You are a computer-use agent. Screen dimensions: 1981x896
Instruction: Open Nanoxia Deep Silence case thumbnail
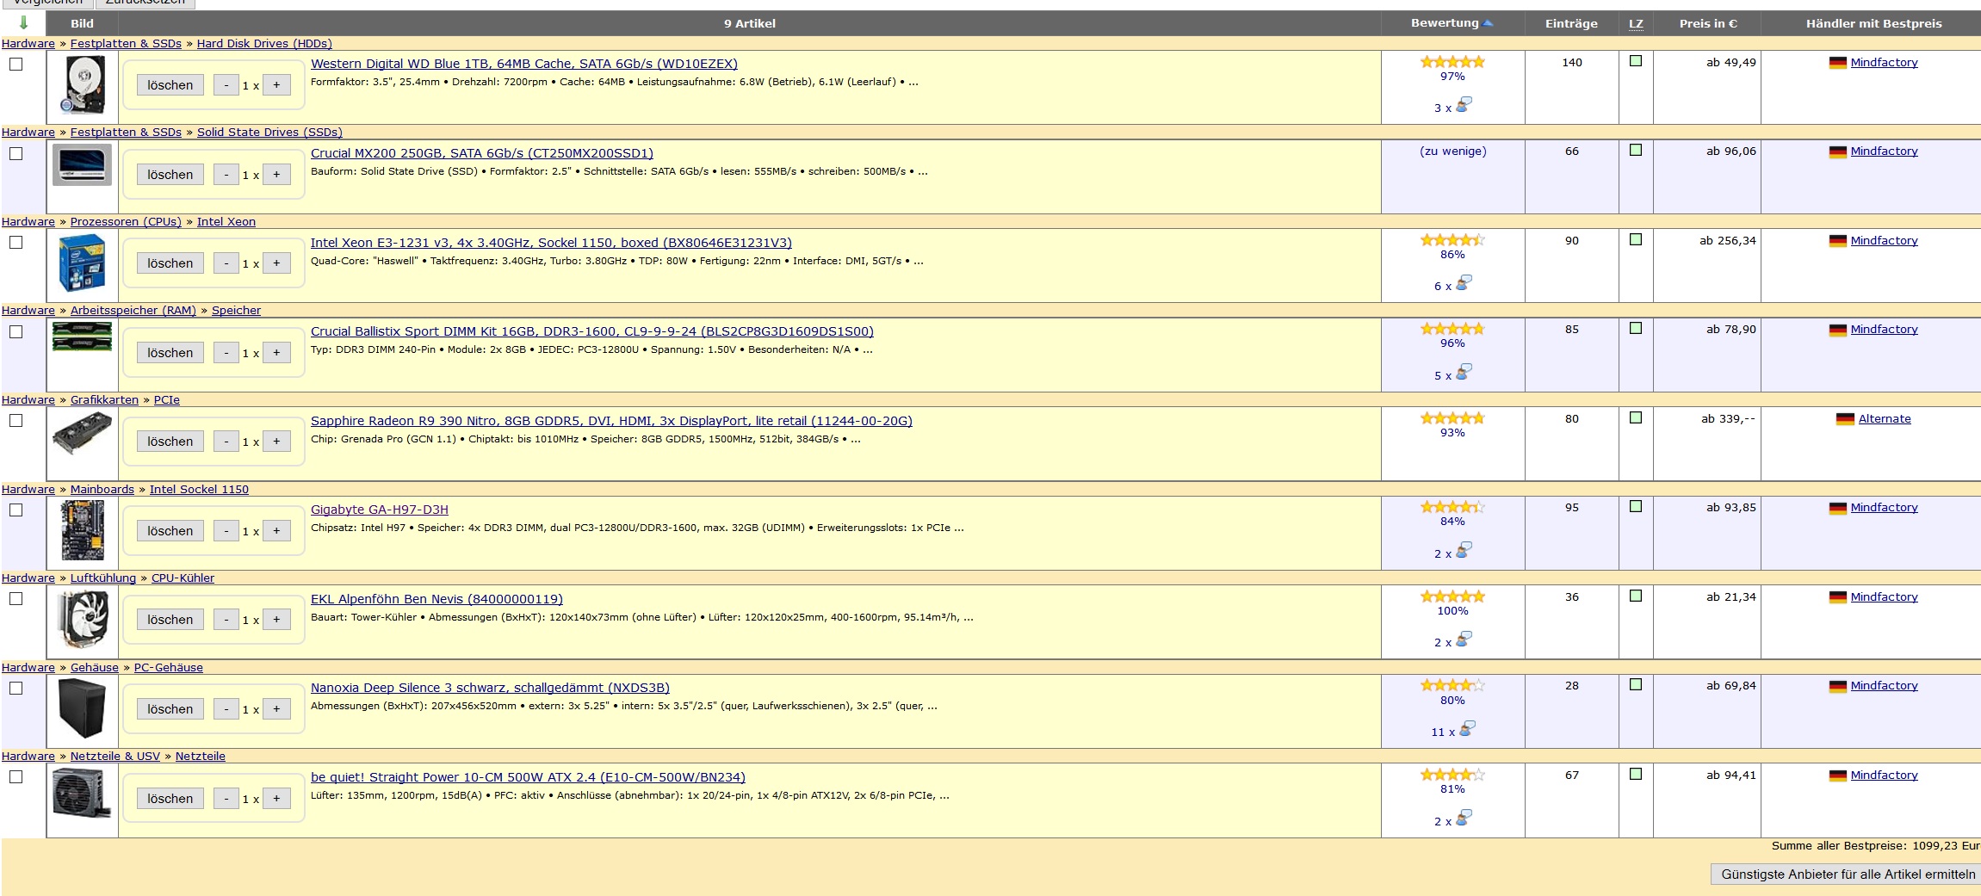pyautogui.click(x=82, y=708)
